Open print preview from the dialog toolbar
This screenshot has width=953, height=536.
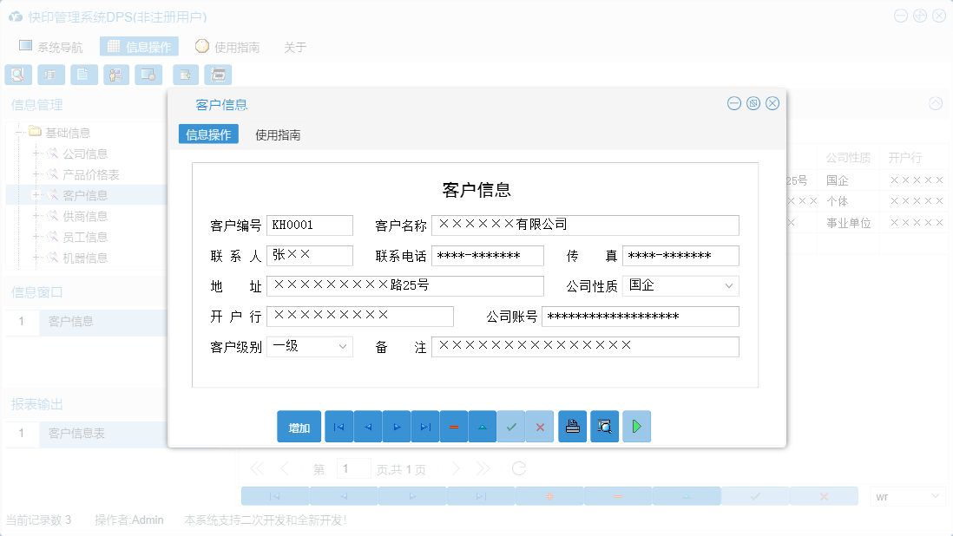point(604,426)
